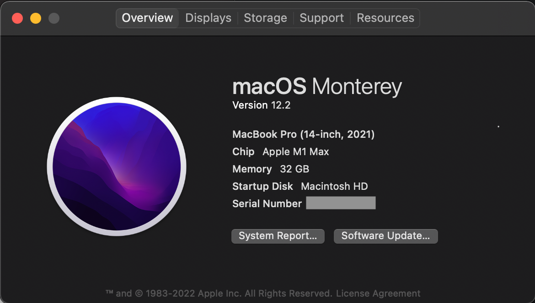Open the System Report button

pos(278,236)
